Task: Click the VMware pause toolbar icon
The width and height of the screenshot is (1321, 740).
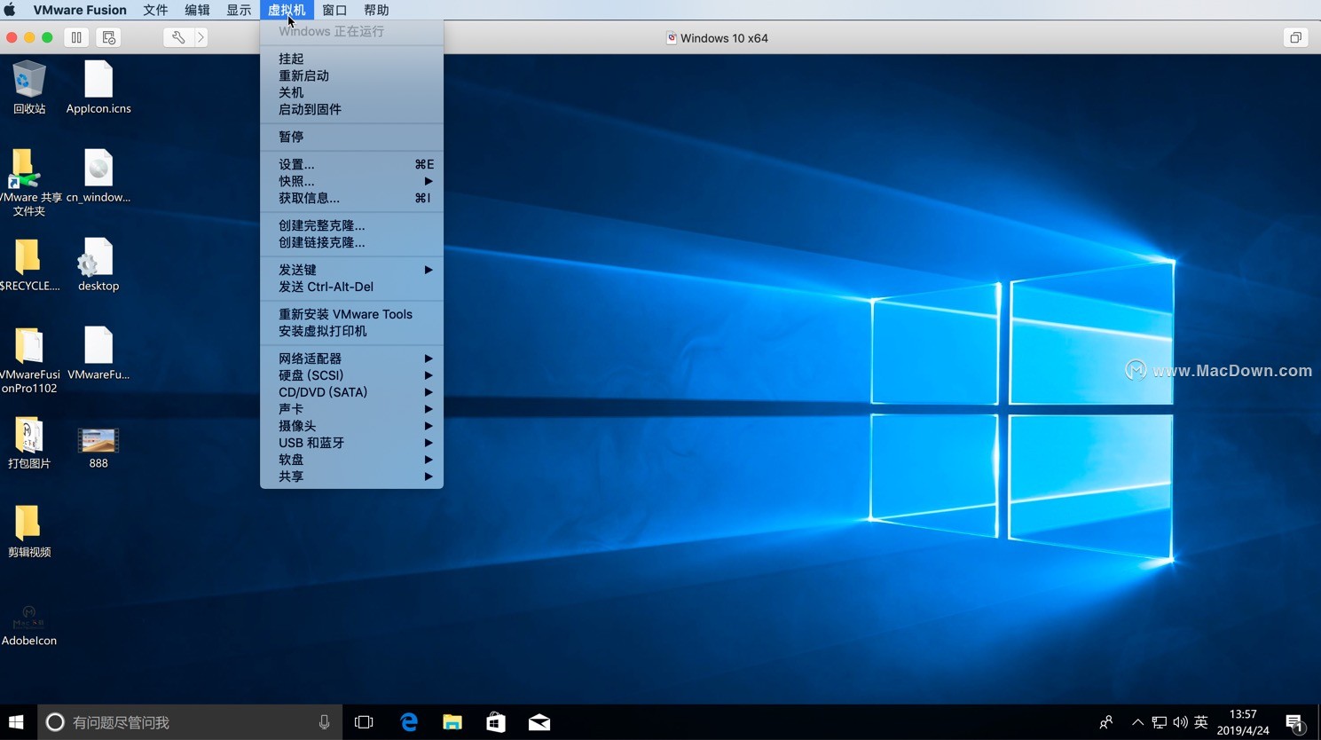Action: pyautogui.click(x=76, y=37)
